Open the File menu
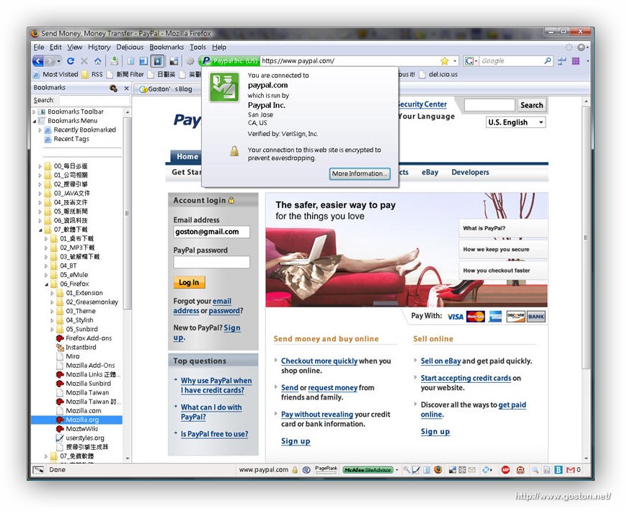625x511 pixels. coord(39,48)
